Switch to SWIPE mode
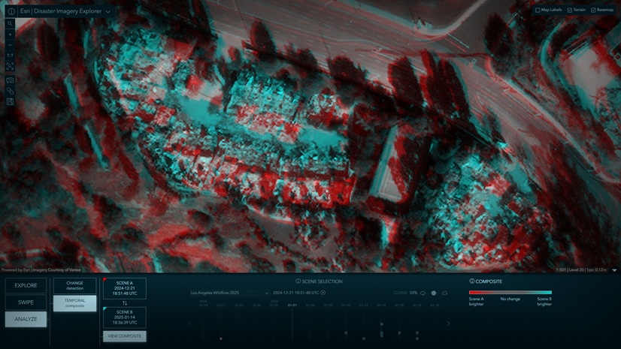The image size is (621, 349). click(26, 302)
